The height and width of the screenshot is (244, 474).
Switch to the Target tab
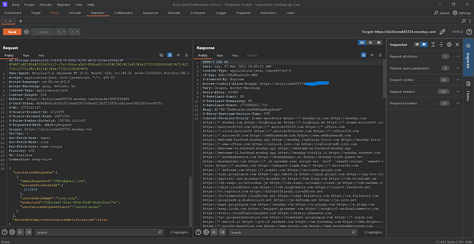coord(36,13)
